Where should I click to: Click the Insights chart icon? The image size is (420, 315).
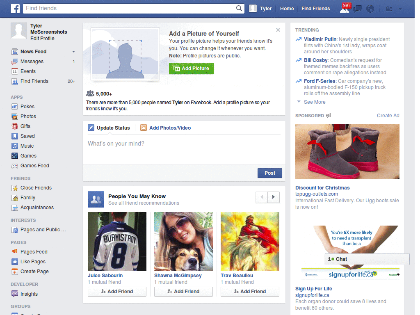(14, 294)
